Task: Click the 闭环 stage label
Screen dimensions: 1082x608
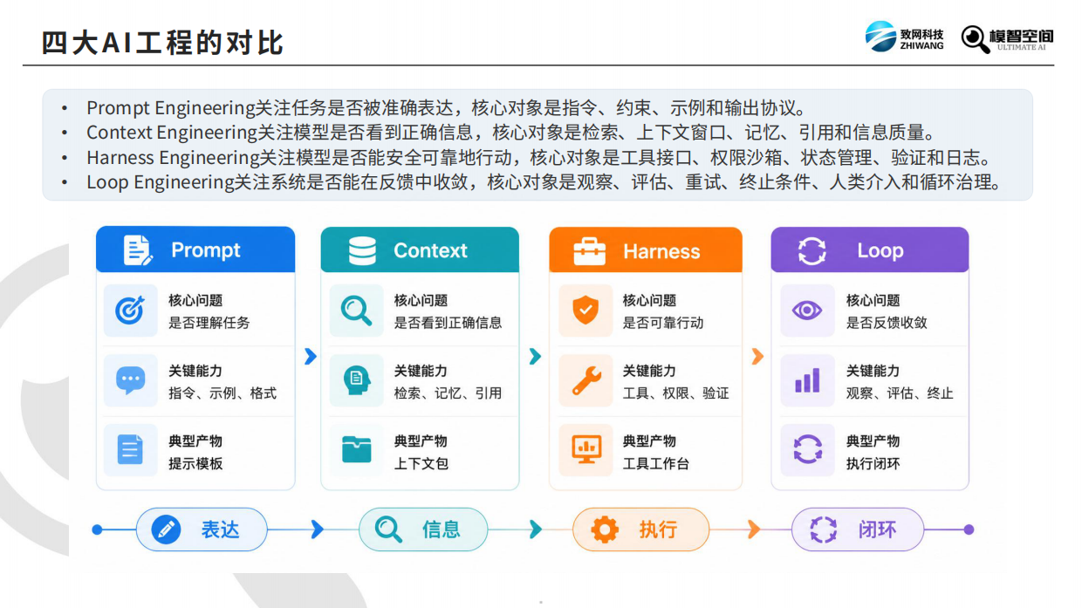Action: coord(877,529)
